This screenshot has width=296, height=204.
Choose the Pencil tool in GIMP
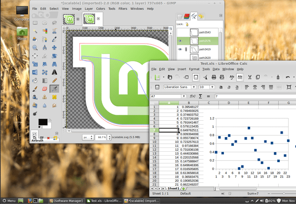[54, 80]
